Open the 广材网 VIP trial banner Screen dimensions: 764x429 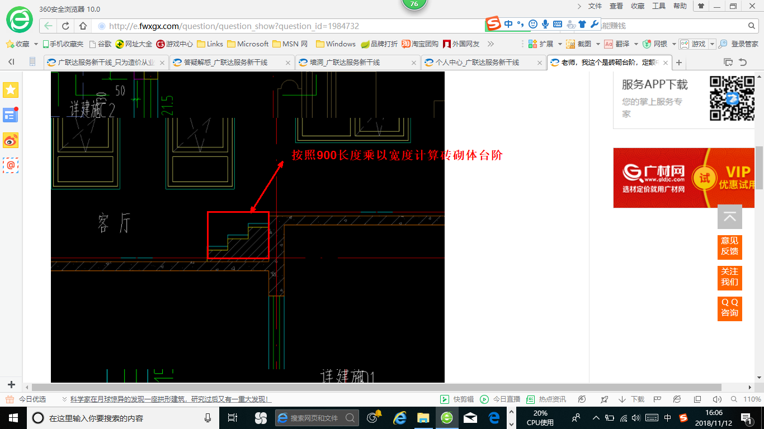[x=684, y=178]
